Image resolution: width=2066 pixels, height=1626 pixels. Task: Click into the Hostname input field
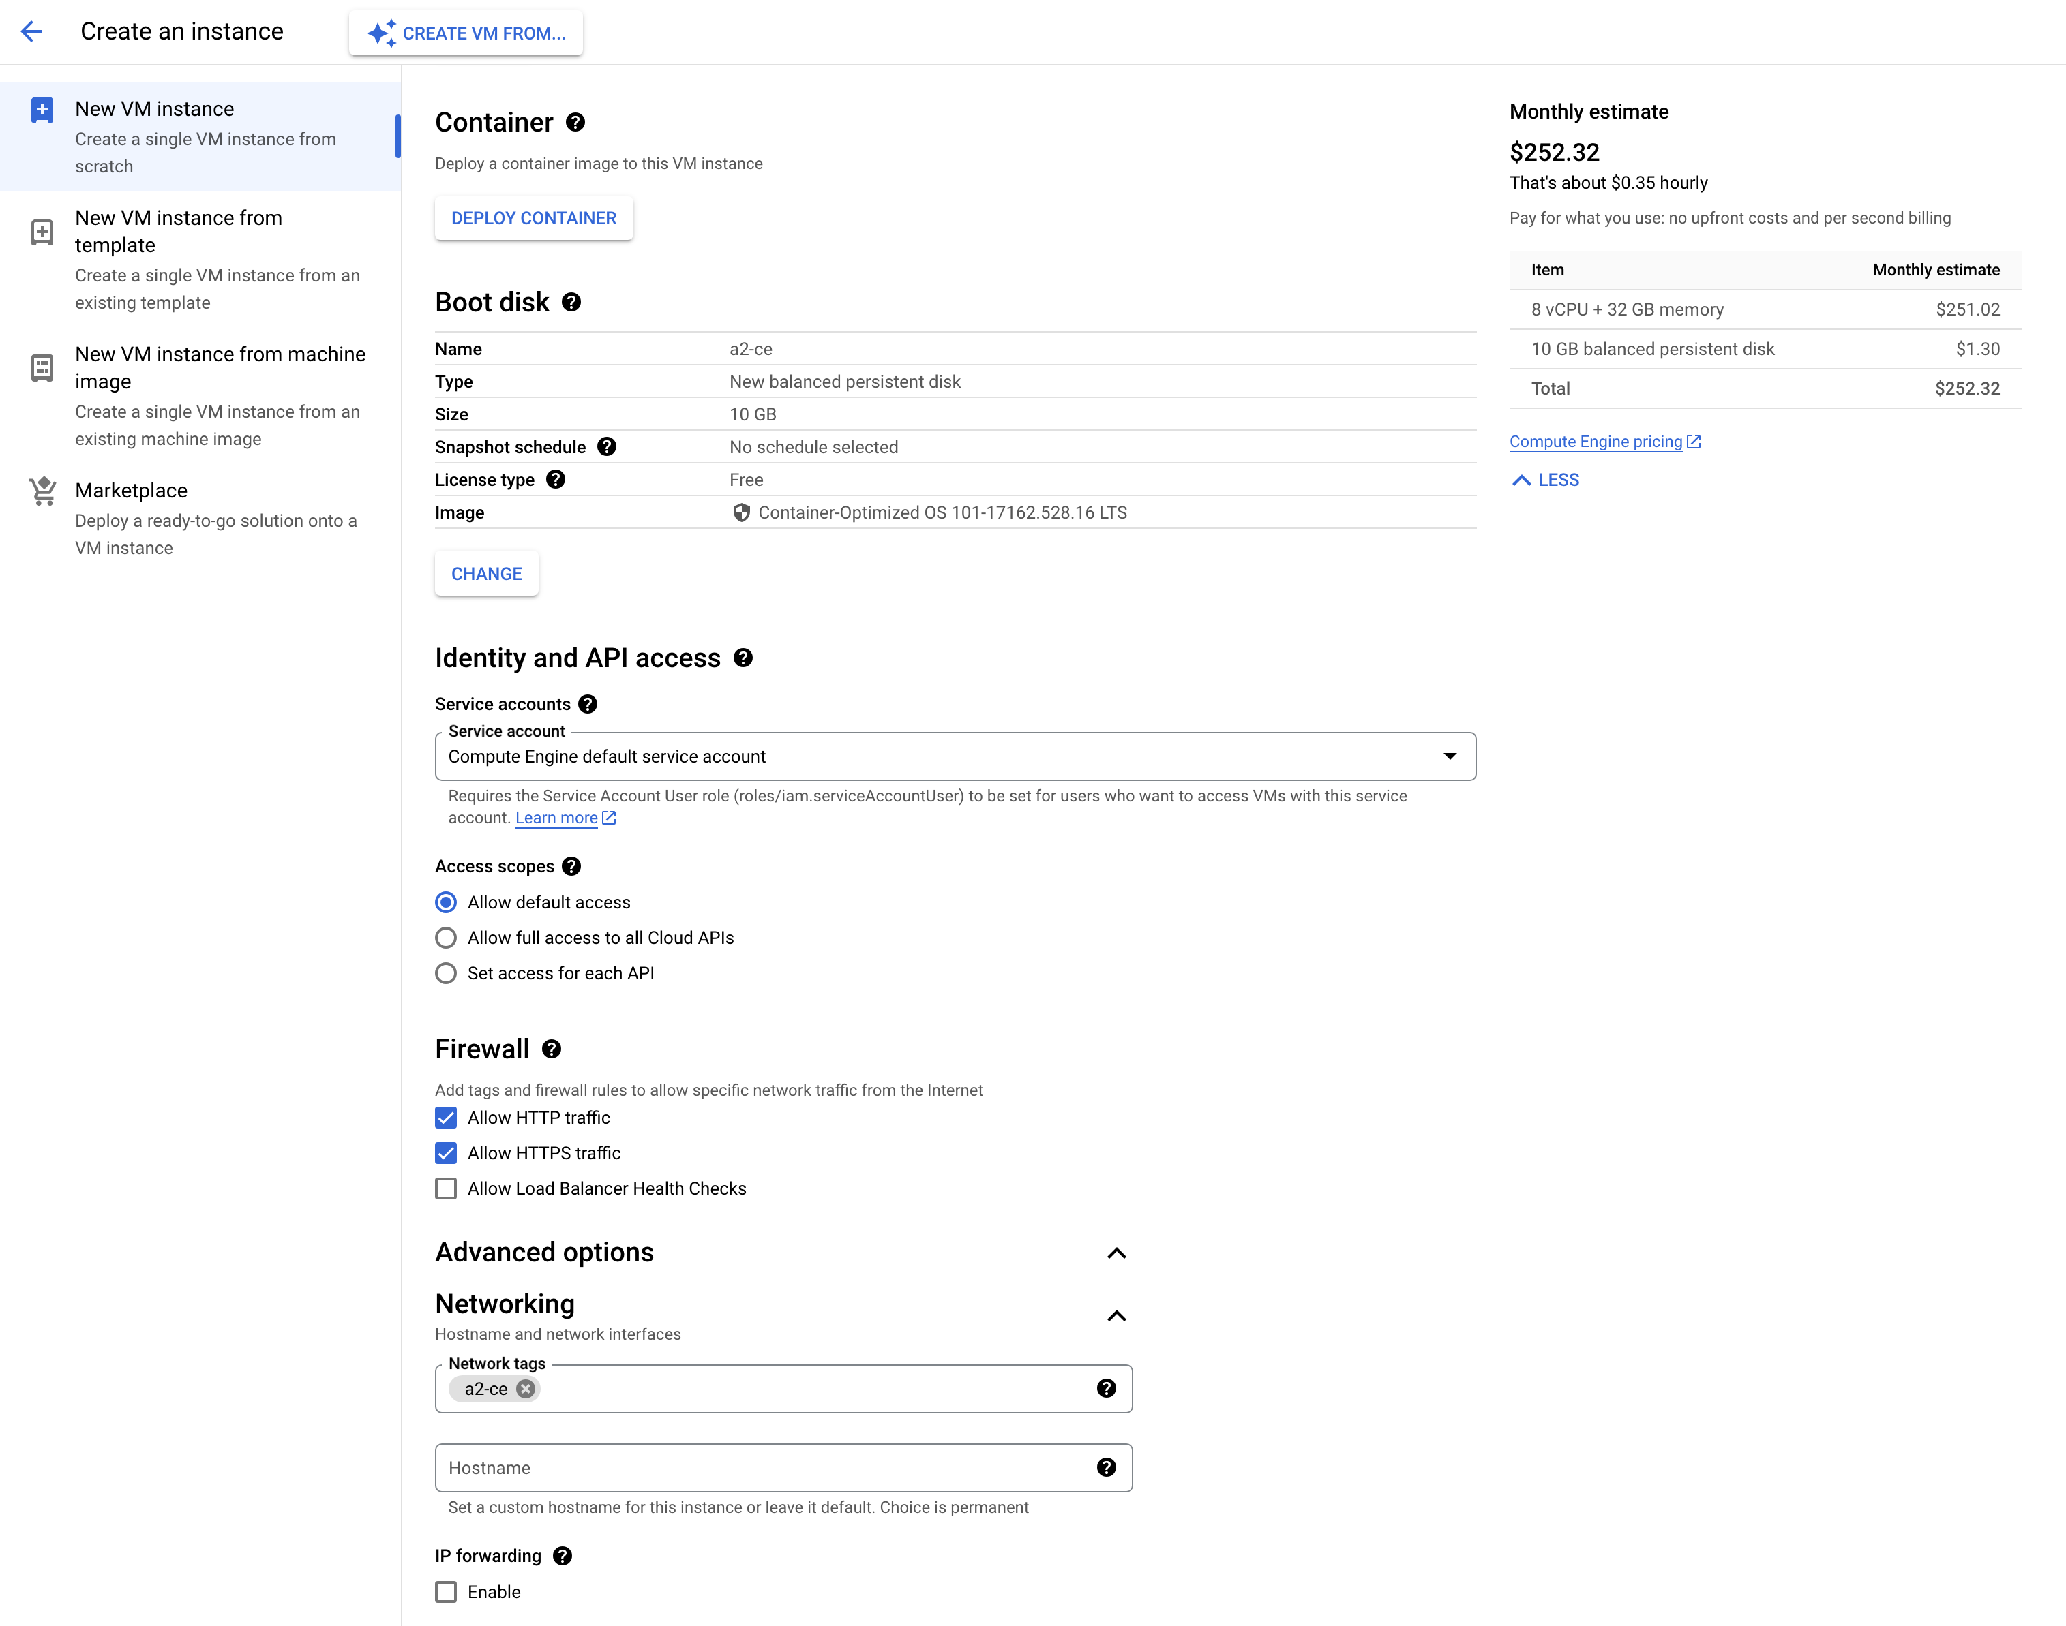coord(762,1467)
